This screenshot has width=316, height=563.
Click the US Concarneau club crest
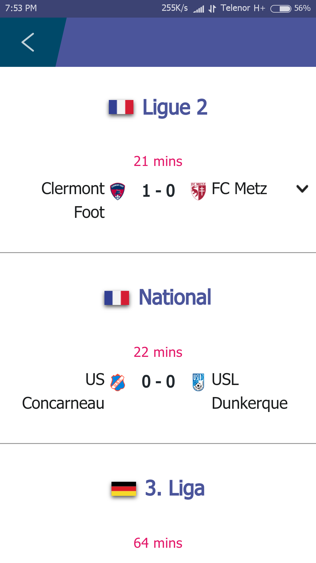click(118, 382)
